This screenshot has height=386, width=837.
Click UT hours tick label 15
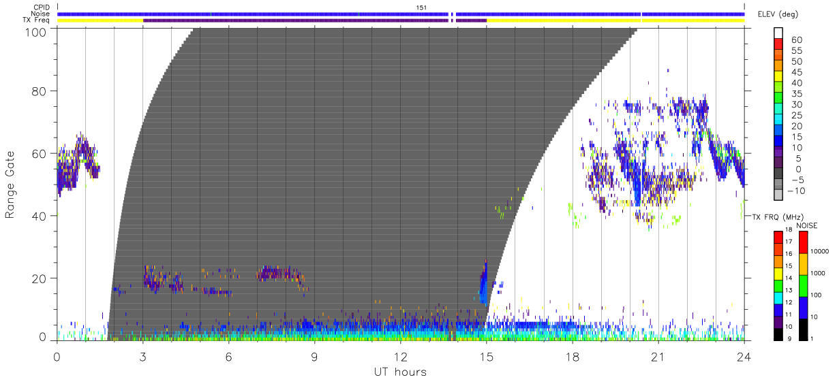[x=487, y=356]
